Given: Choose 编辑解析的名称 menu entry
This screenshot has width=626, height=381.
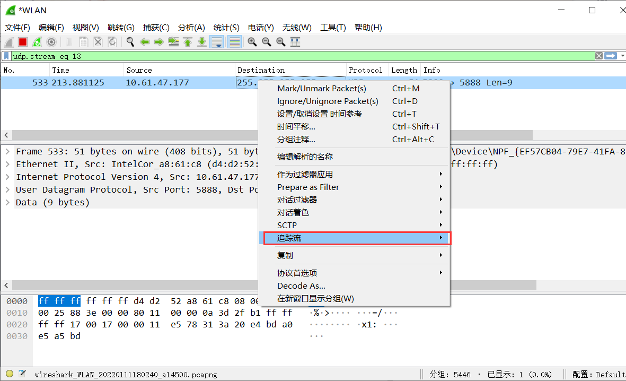Looking at the screenshot, I should (354, 157).
